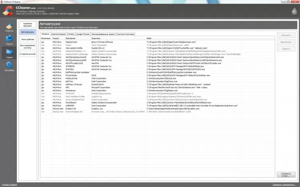This screenshot has height=187, width=300.
Task: Select the HControlUser entry
Action: tap(158, 75)
